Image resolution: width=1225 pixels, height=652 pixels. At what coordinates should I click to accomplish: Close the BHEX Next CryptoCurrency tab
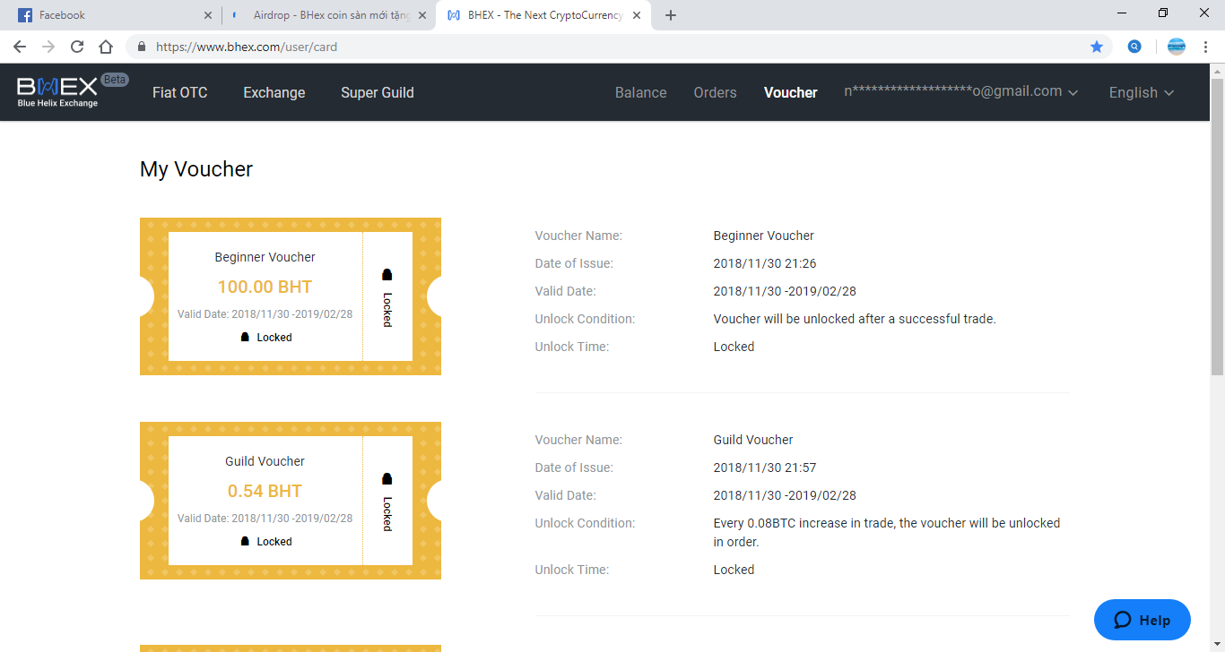[637, 15]
